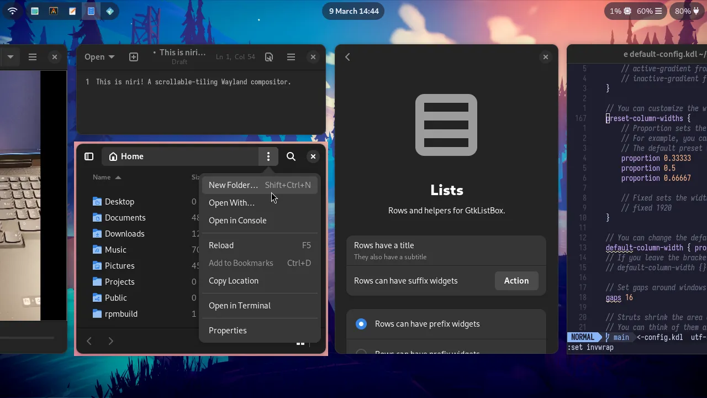Switch the file view with the grid icon
The height and width of the screenshot is (398, 707).
301,343
